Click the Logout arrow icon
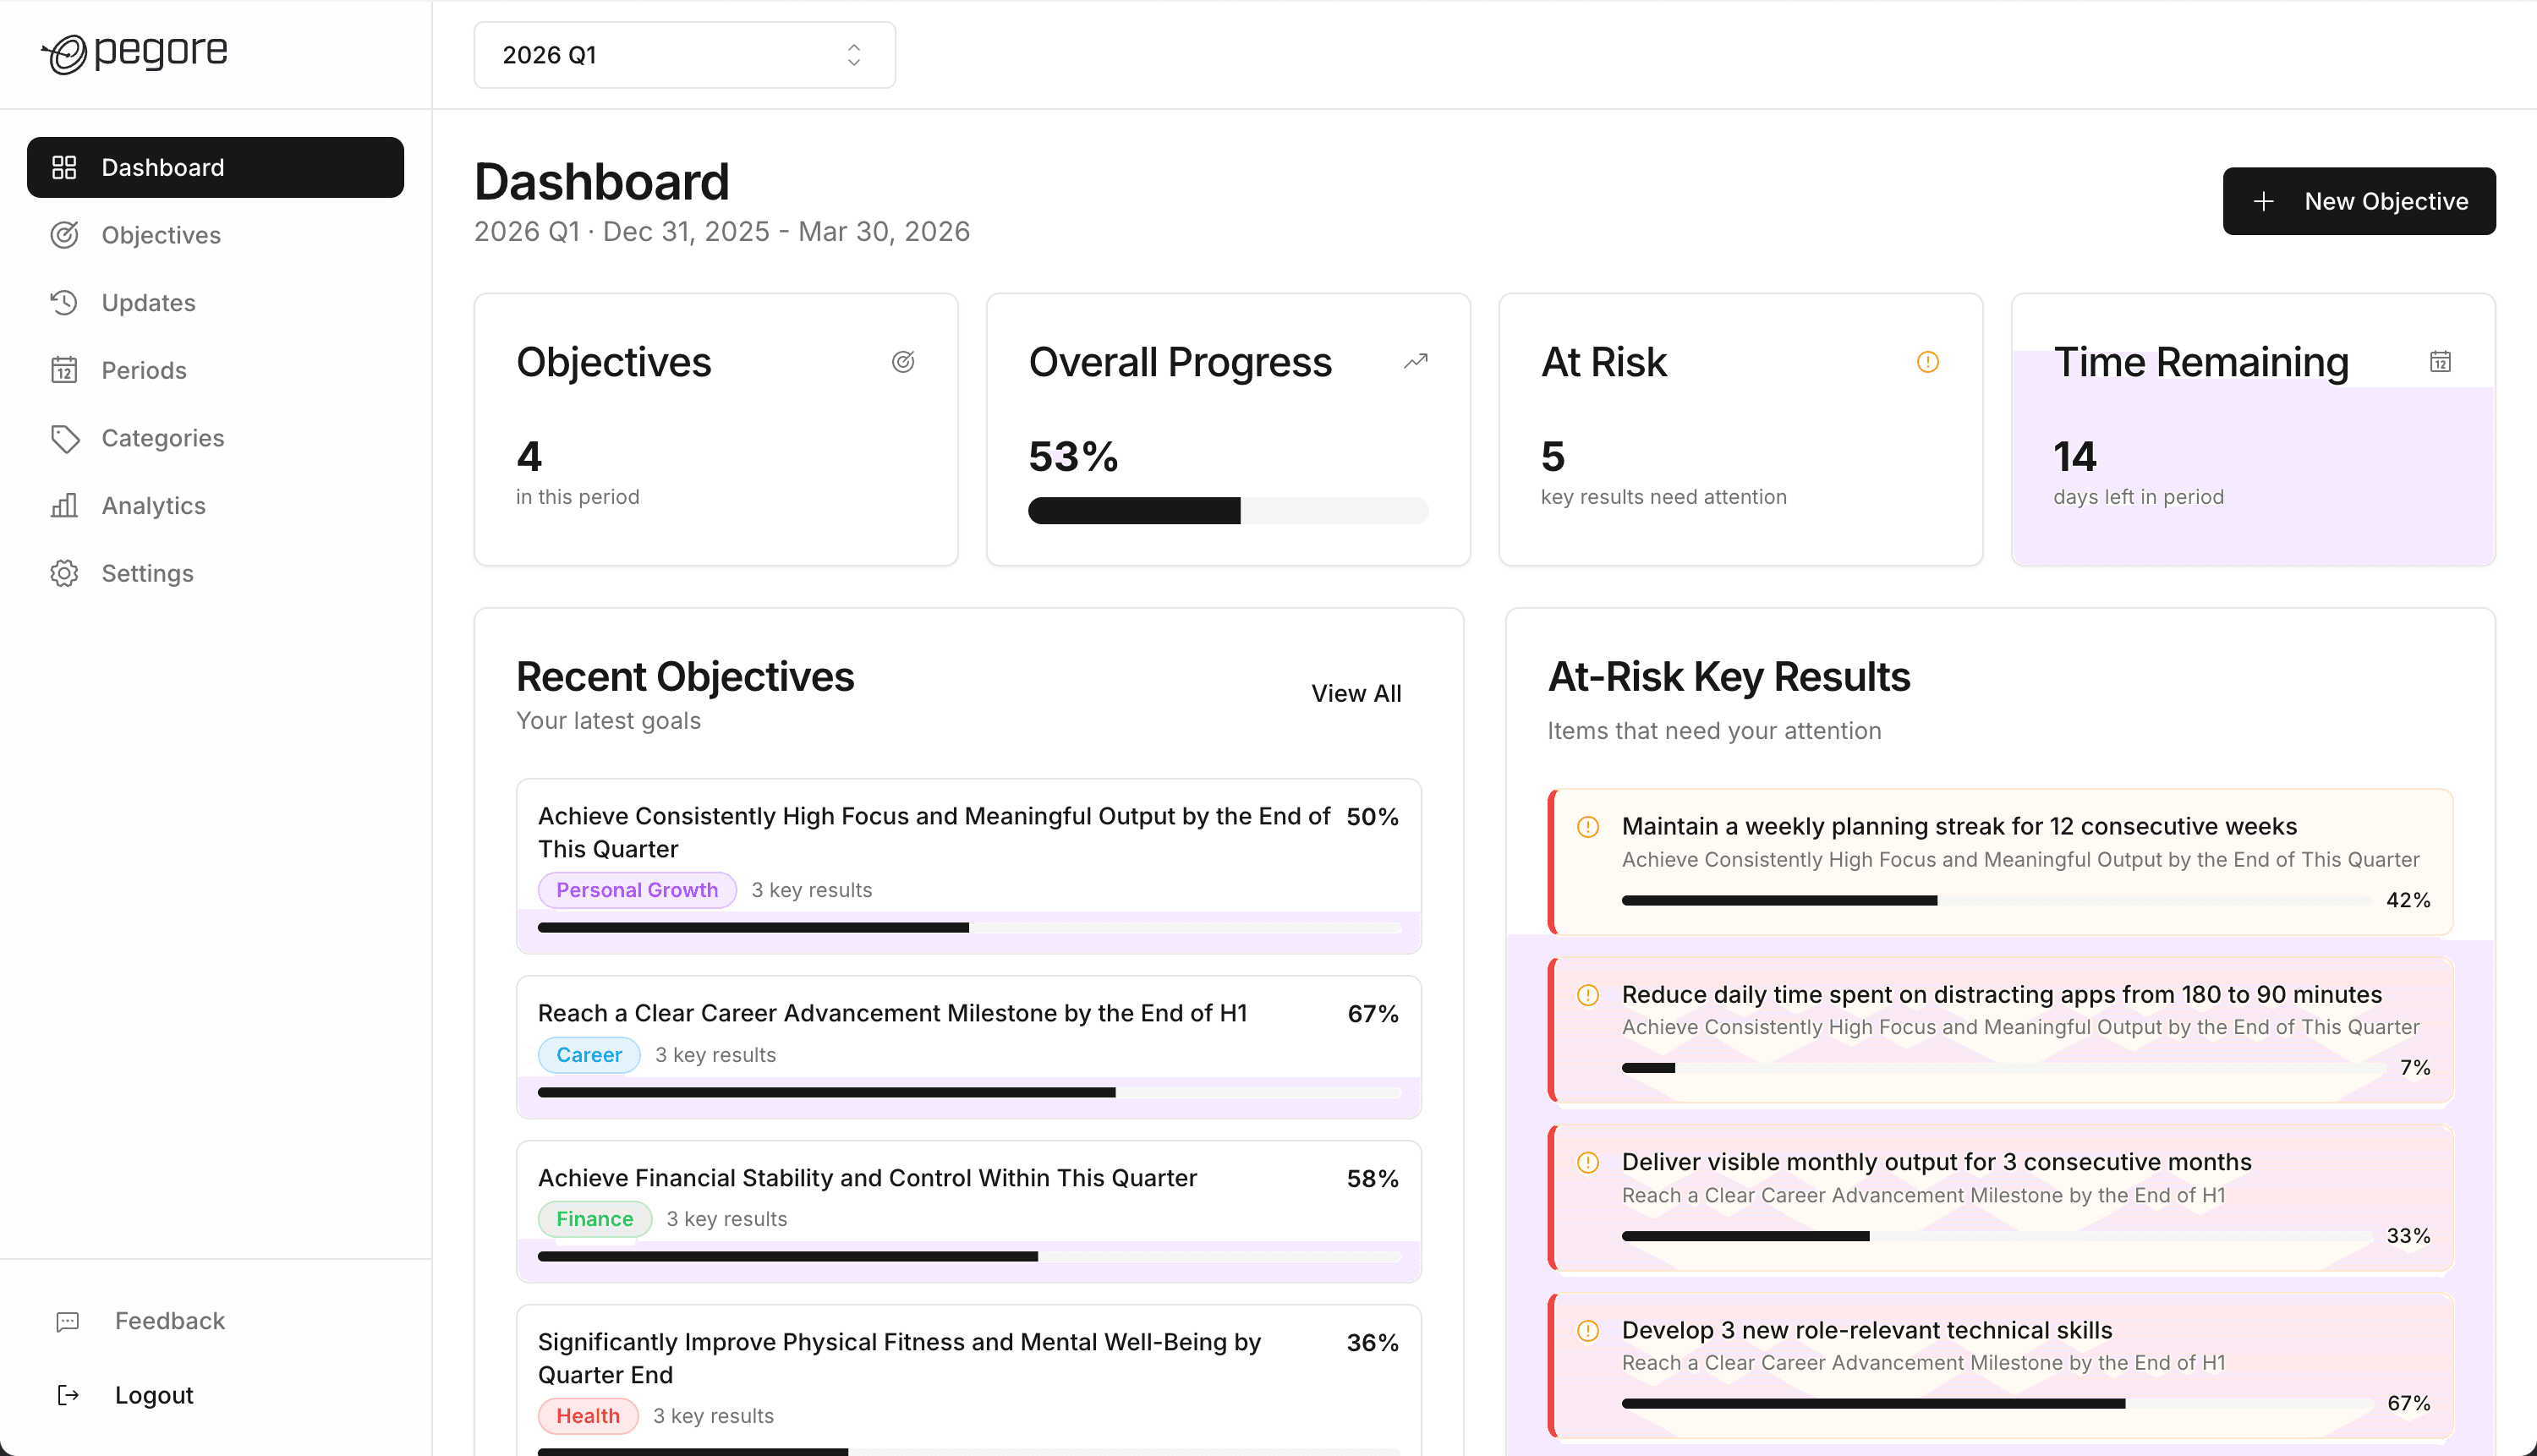The height and width of the screenshot is (1456, 2537). point(67,1394)
